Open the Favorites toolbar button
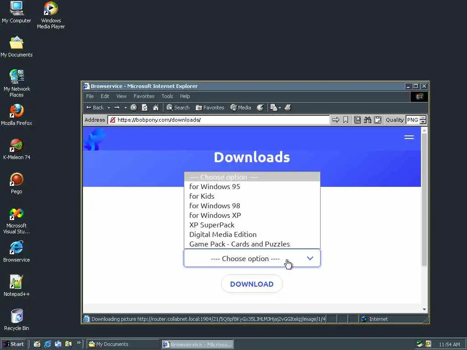Screen dimensions: 467x350 (210, 108)
